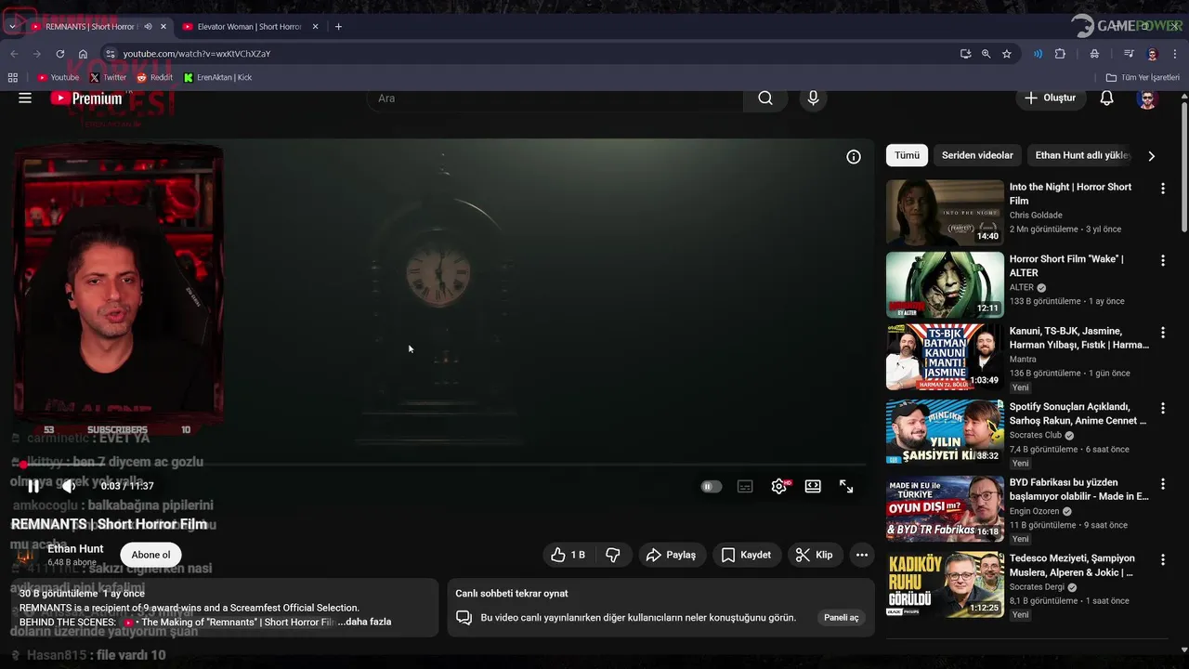Open options for Horror Short Film Wake
Screen dimensions: 1189x669
(x=1162, y=261)
